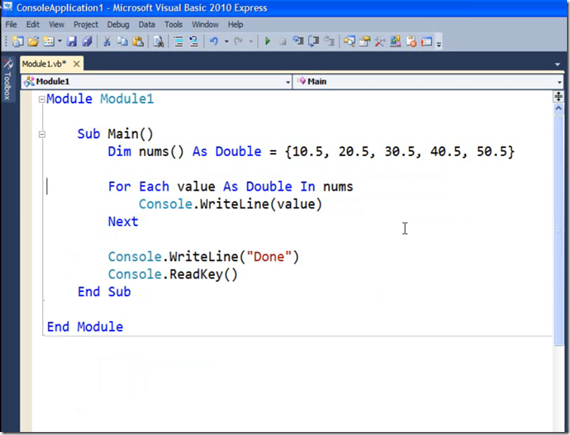Click the Paste clipboard icon
The image size is (570, 435).
point(138,41)
